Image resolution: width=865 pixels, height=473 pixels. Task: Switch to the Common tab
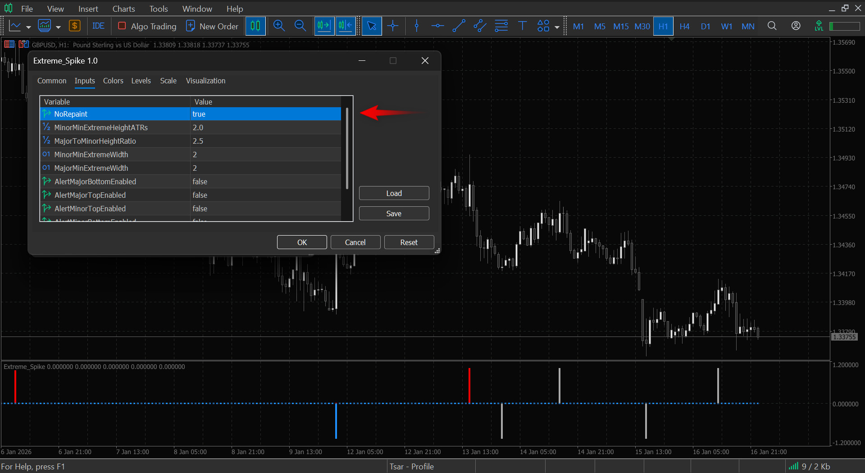click(x=52, y=81)
